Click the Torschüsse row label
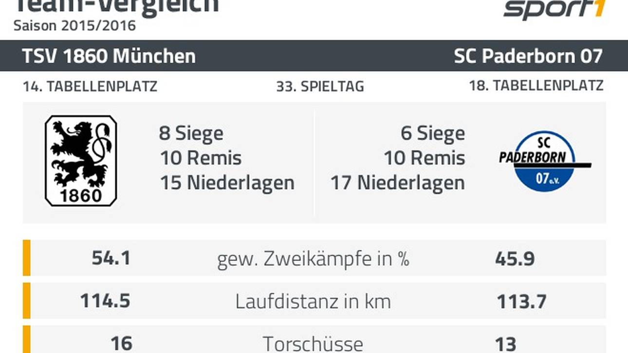The image size is (628, 353). [313, 343]
